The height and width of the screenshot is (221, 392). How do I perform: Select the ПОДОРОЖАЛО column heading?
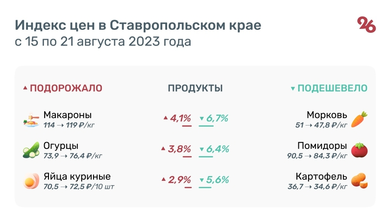click(66, 88)
